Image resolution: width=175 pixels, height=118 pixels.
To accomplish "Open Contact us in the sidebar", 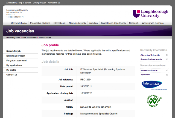I will [x=21, y=75].
